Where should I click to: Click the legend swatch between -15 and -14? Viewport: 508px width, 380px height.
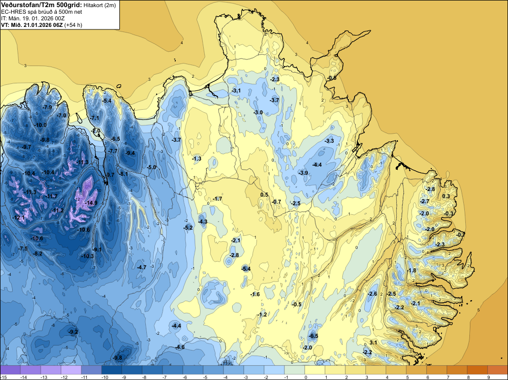click(x=10, y=370)
